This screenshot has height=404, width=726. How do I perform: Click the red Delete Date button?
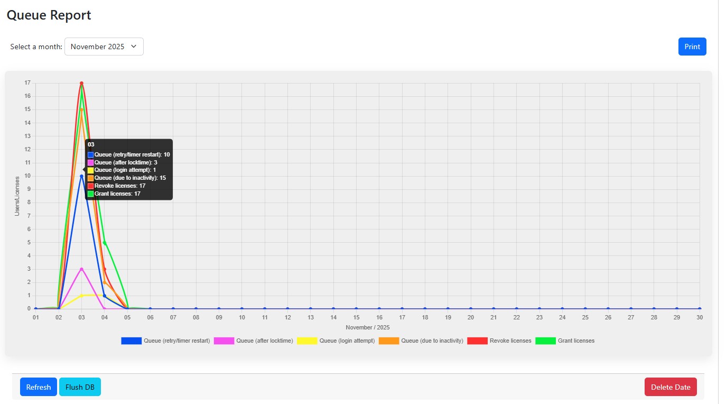(670, 387)
